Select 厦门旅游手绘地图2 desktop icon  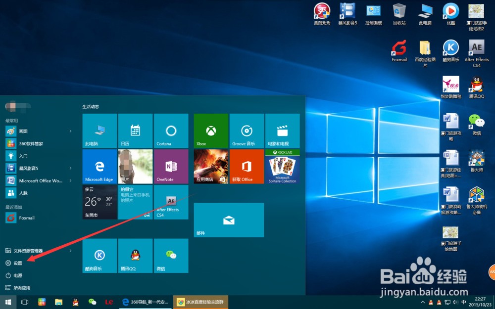pyautogui.click(x=476, y=17)
